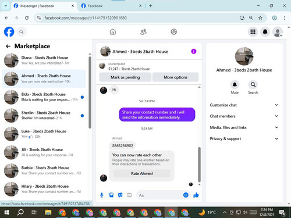
Task: Record a voice clip with microphone icon
Action: pyautogui.click(x=102, y=195)
